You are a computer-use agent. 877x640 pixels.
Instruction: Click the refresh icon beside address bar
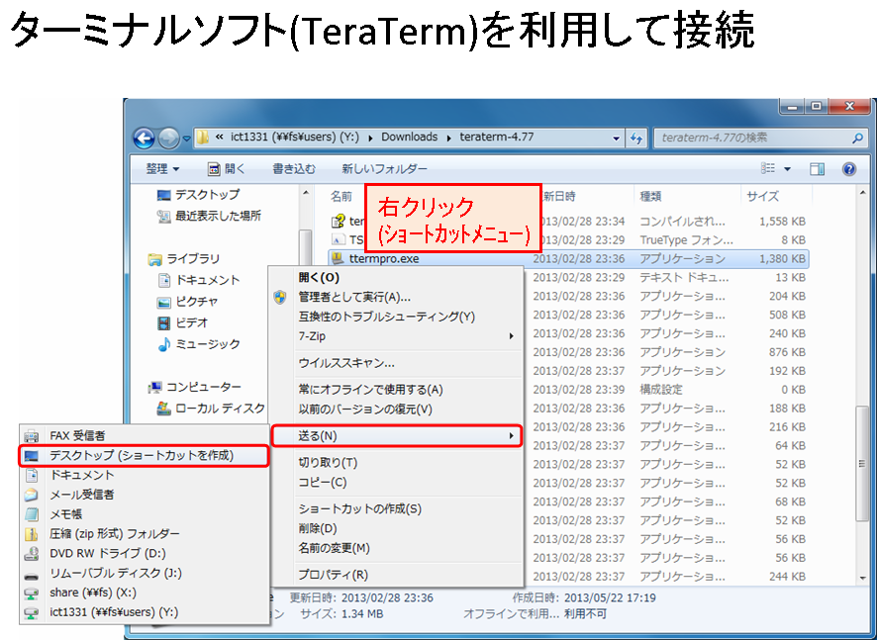click(635, 137)
